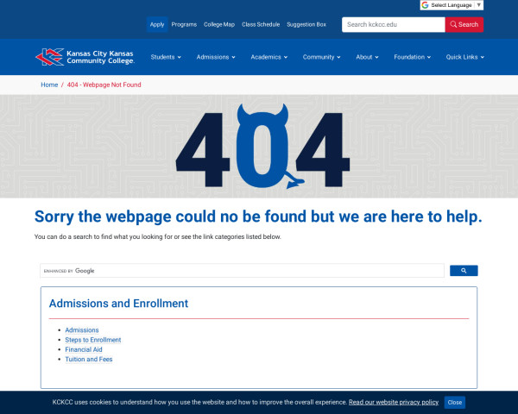Go to Home in the breadcrumb
This screenshot has width=518, height=414.
click(49, 85)
